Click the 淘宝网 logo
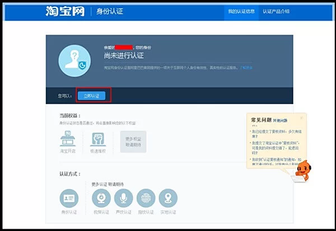Viewport: 336px width, 231px height. [66, 11]
